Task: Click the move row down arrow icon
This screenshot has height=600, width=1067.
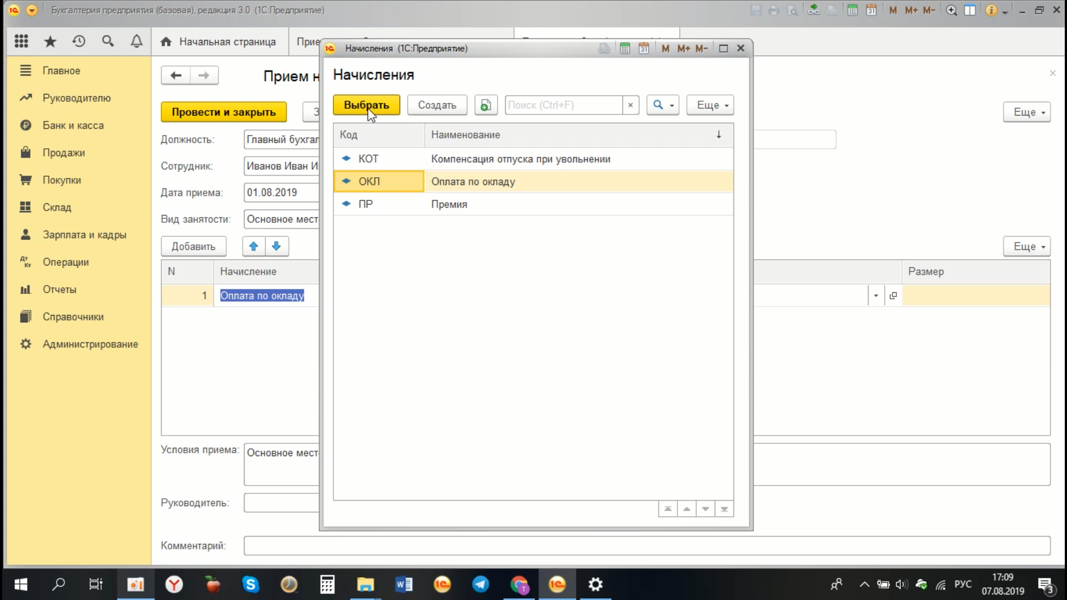Action: (277, 246)
